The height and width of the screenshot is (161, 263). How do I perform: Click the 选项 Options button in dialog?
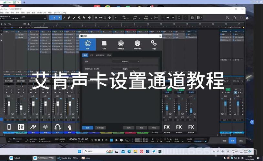click(x=87, y=128)
